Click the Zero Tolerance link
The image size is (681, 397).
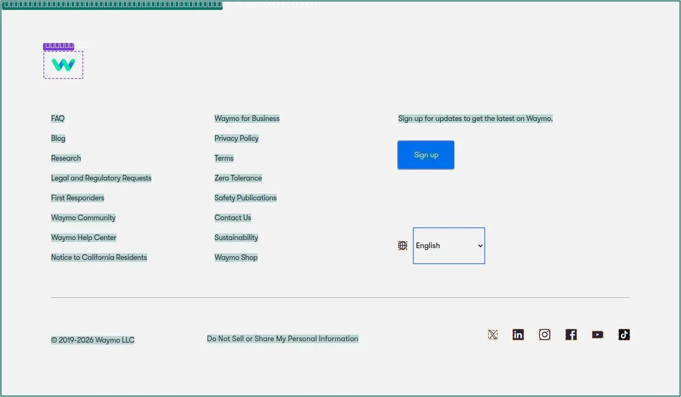point(238,178)
